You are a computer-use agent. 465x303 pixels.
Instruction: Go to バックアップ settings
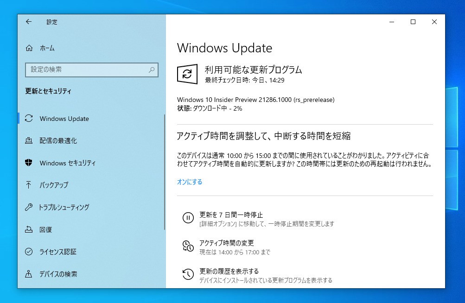pyautogui.click(x=91, y=185)
